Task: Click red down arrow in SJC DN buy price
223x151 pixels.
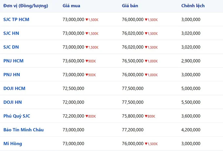Action: click(x=87, y=47)
